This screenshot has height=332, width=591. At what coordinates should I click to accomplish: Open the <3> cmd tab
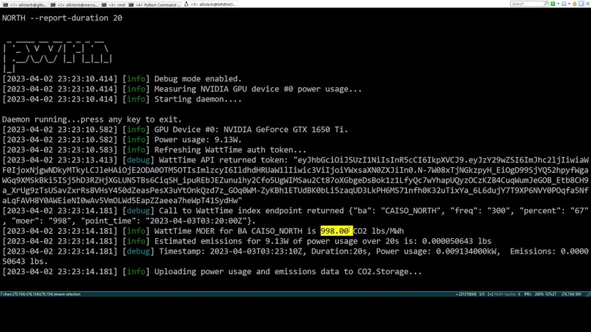114,4
